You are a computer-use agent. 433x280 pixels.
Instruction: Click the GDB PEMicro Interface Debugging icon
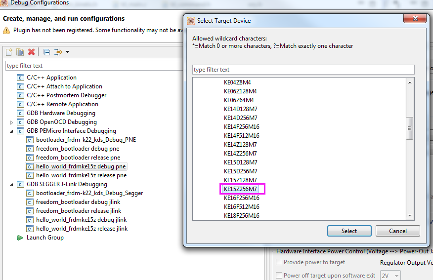(20, 131)
